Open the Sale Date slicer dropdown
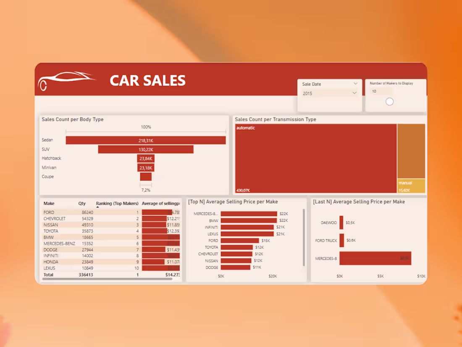 coord(355,84)
